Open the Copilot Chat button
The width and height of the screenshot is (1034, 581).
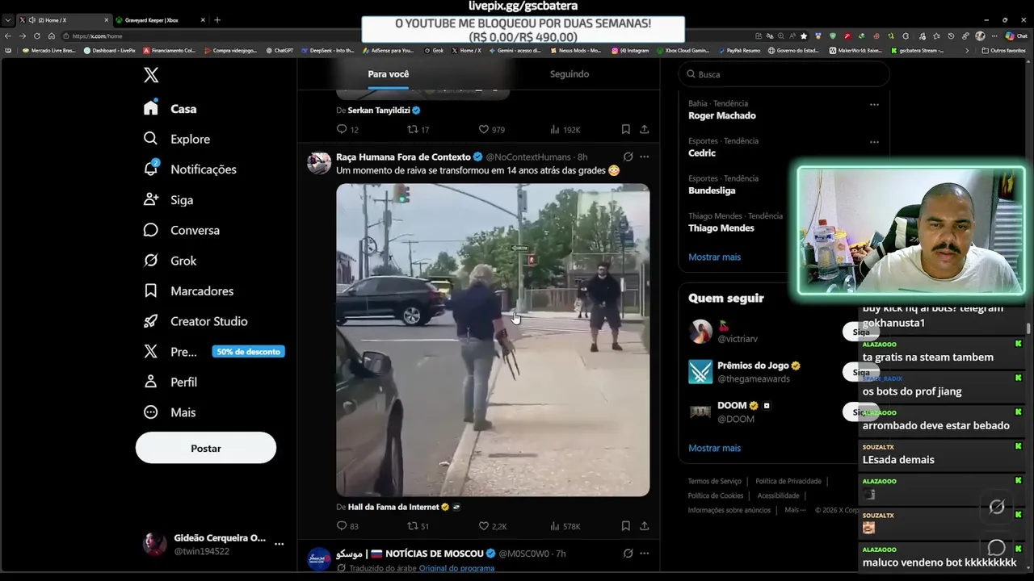click(1015, 36)
